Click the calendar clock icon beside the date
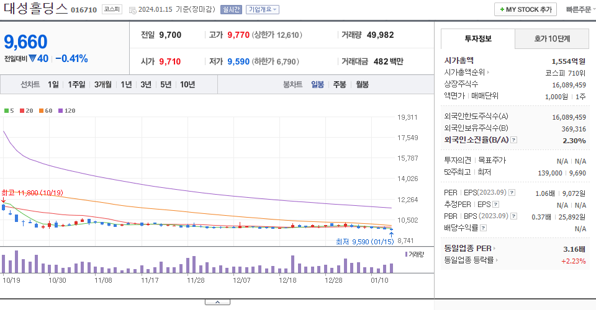 tap(133, 11)
